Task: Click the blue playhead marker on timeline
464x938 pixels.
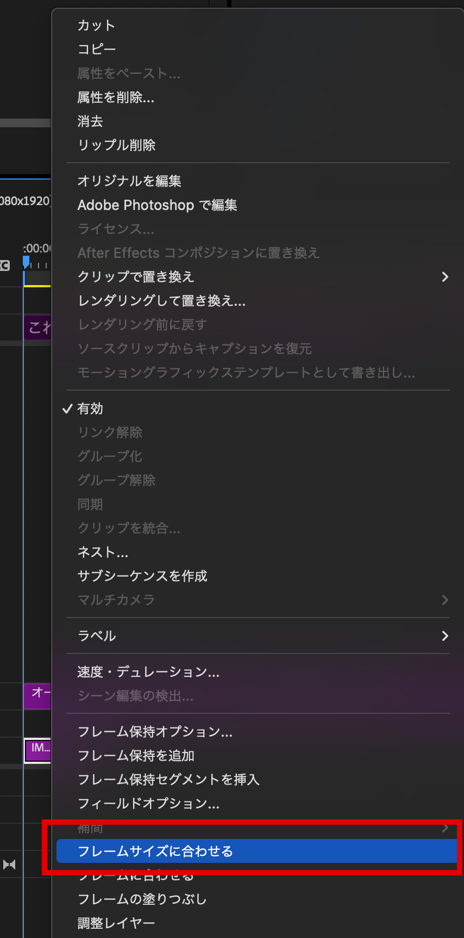Action: [26, 262]
